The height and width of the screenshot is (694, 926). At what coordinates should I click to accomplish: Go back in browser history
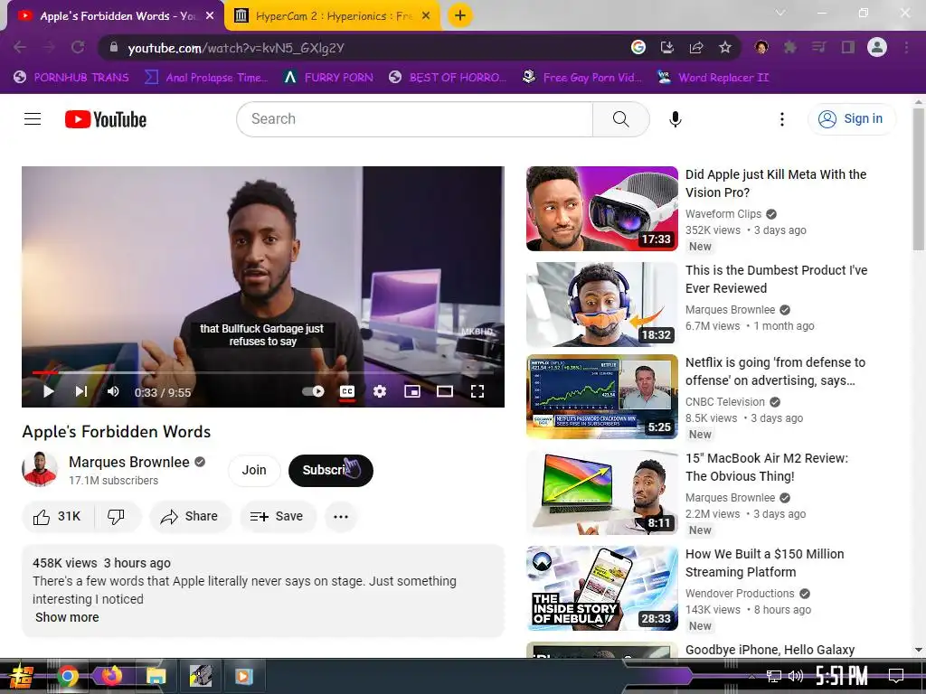(x=20, y=47)
